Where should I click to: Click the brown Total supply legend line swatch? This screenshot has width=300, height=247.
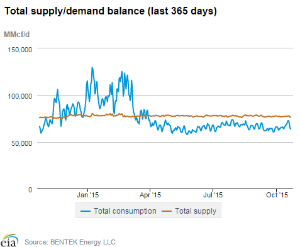[167, 211]
